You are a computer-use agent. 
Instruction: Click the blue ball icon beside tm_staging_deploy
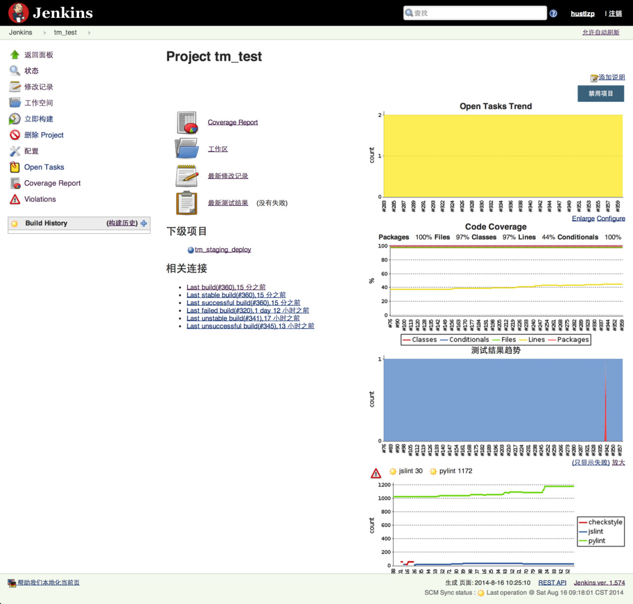tap(190, 250)
